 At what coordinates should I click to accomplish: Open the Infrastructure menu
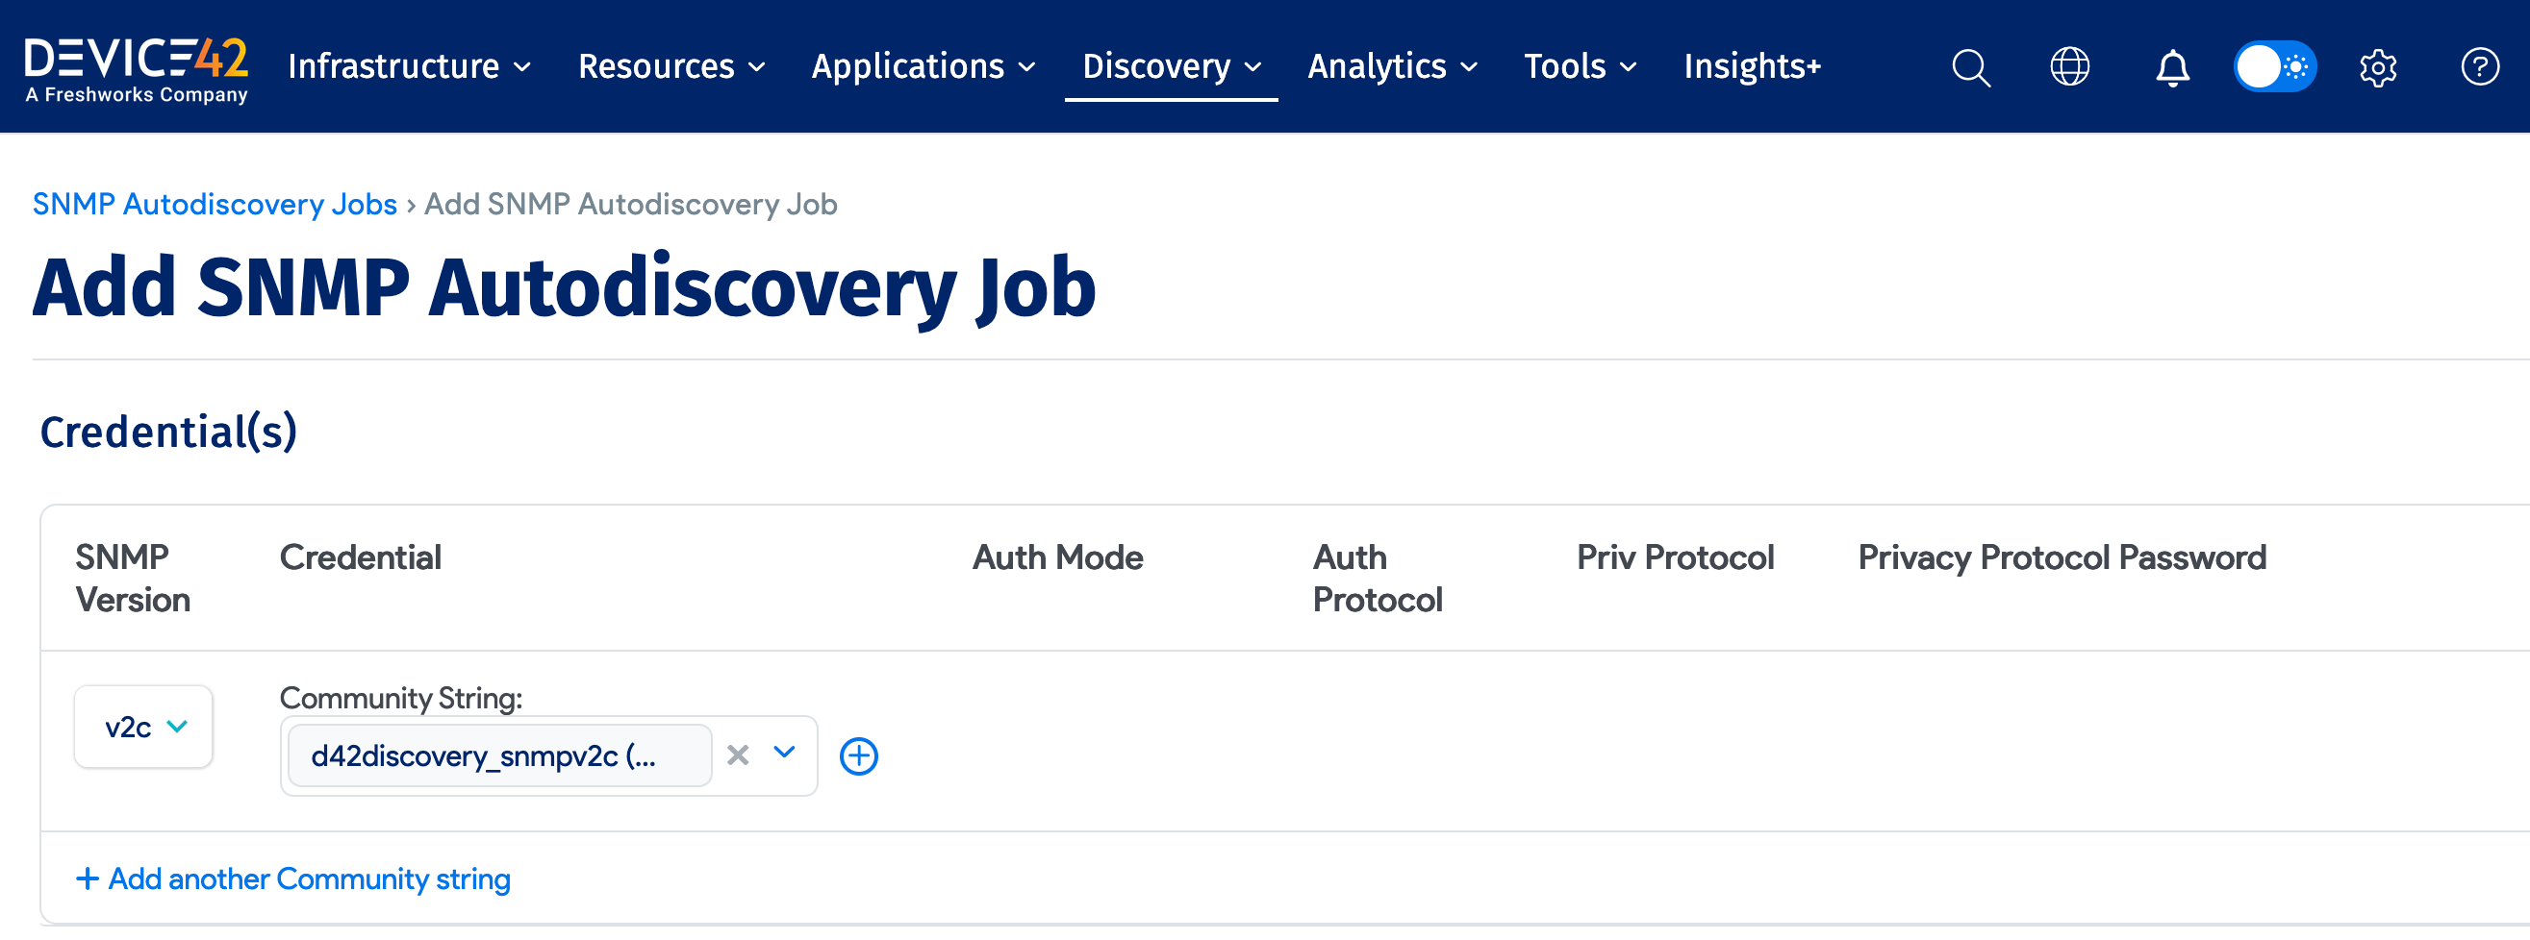(x=394, y=65)
